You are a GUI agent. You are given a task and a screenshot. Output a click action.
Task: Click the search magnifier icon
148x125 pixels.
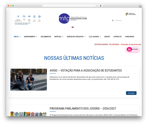click(113, 20)
